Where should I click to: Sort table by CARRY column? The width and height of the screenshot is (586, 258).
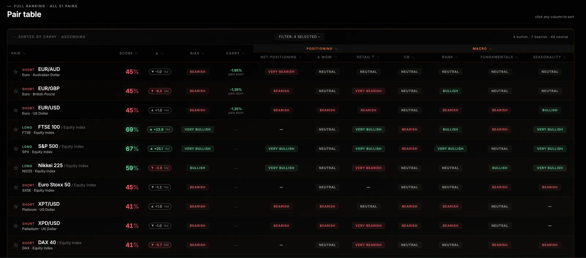pyautogui.click(x=235, y=53)
